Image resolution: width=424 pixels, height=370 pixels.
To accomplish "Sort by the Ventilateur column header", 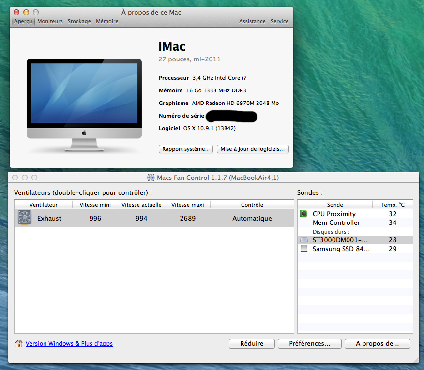I will (44, 205).
